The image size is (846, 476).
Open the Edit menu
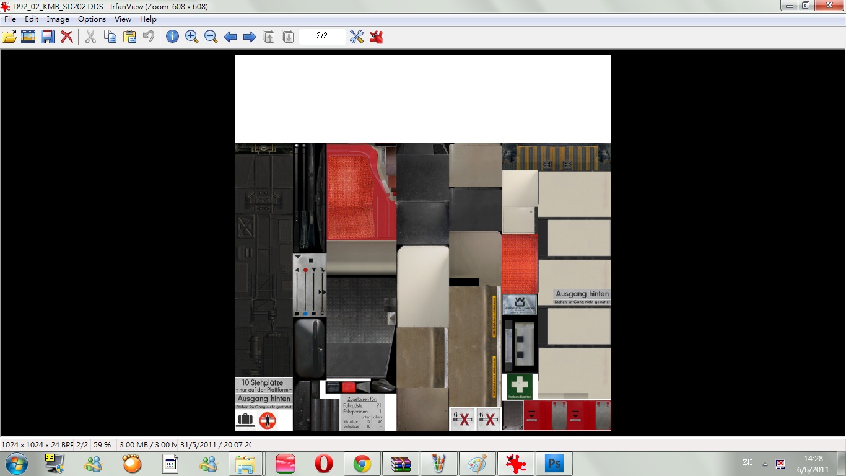(32, 19)
